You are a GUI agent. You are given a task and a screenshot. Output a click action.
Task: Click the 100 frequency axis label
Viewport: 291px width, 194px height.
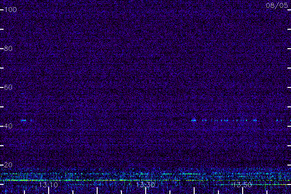[10, 10]
